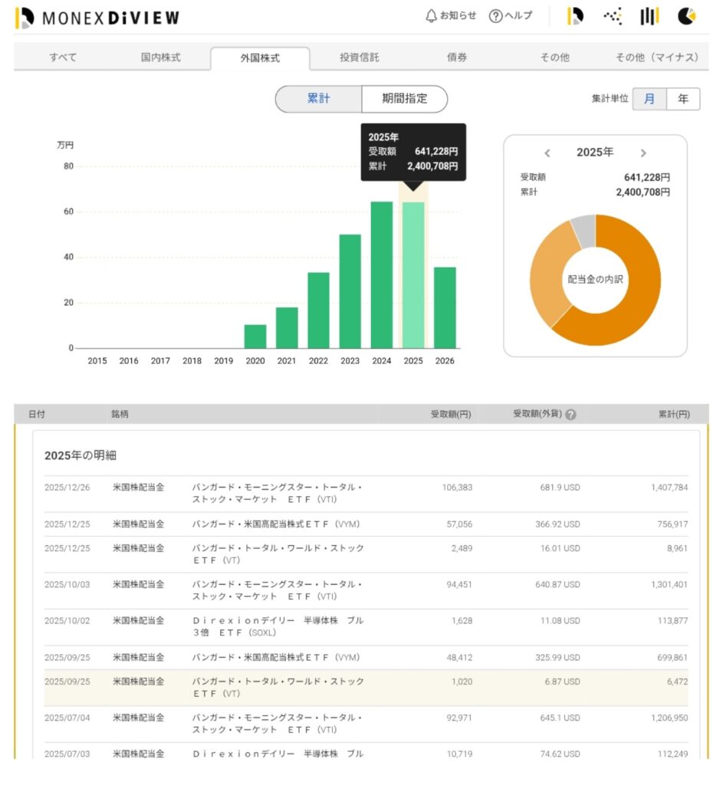This screenshot has width=723, height=785.
Task: Click the 2025/10/03 VTI dividend row
Action: (x=366, y=591)
